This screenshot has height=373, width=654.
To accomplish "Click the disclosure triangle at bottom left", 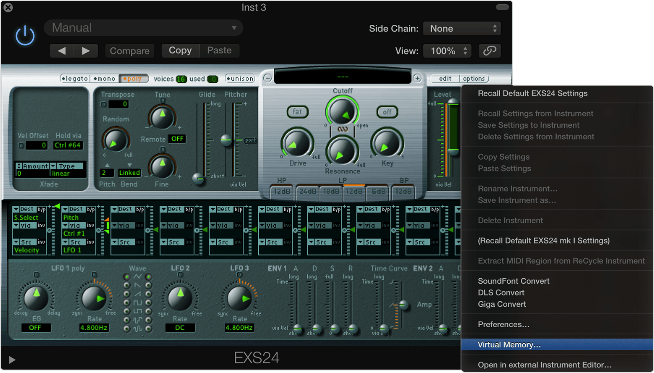I will [x=12, y=360].
